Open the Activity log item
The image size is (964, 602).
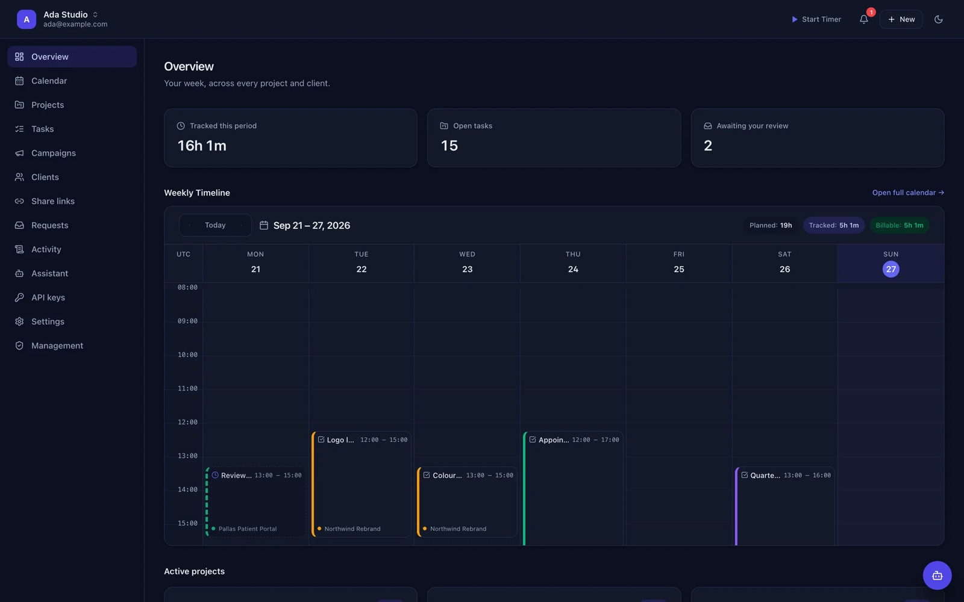72,249
